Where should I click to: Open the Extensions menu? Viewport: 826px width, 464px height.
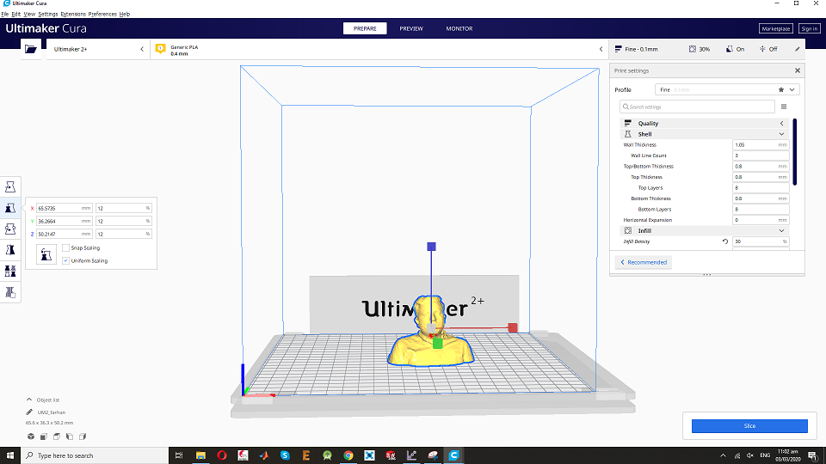pyautogui.click(x=73, y=15)
